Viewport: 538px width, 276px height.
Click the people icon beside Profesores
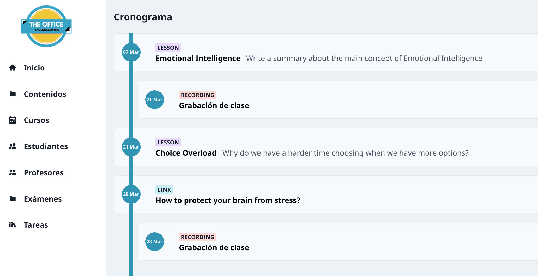click(x=13, y=172)
